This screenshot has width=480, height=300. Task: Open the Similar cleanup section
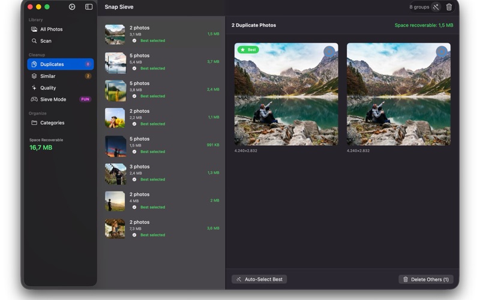pos(61,76)
